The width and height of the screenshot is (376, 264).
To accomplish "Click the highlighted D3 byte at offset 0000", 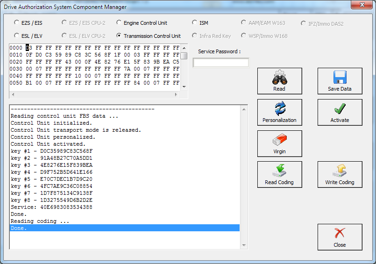I will (x=29, y=48).
